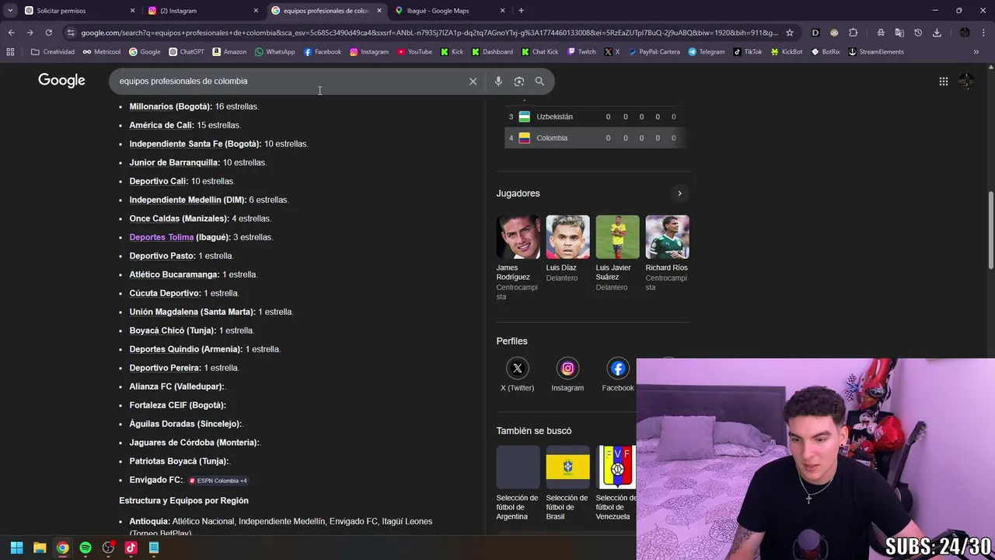This screenshot has width=995, height=560.
Task: Open the Deportes Tolima link
Action: coord(162,237)
